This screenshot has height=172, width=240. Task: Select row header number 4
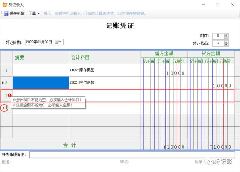(6, 108)
